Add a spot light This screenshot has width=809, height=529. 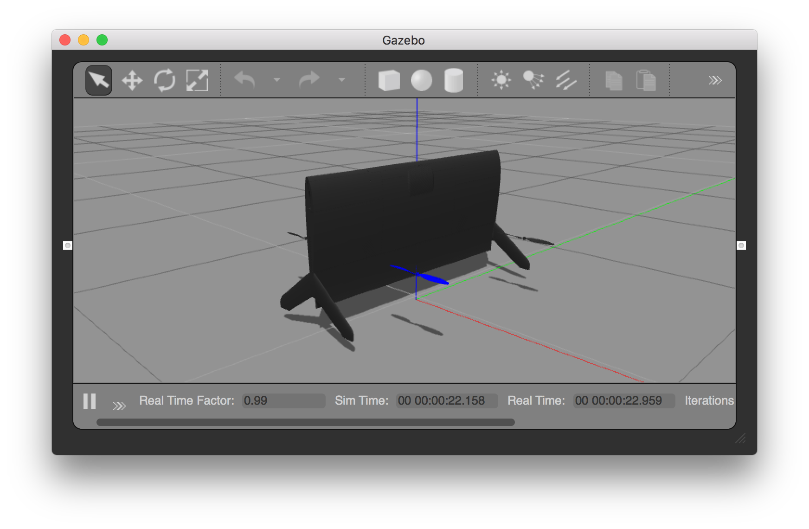[x=533, y=80]
